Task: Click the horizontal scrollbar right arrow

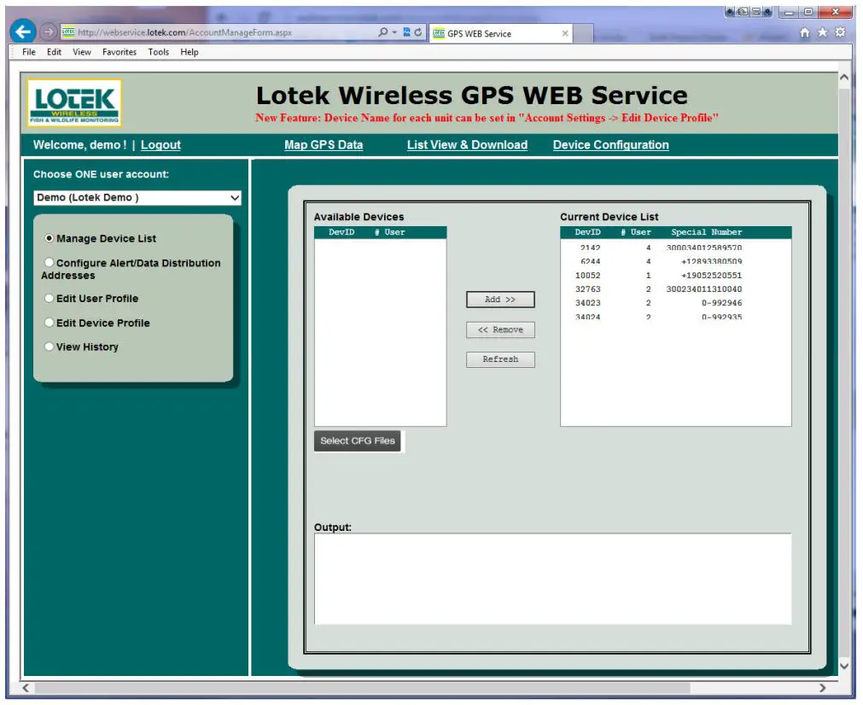Action: point(822,688)
